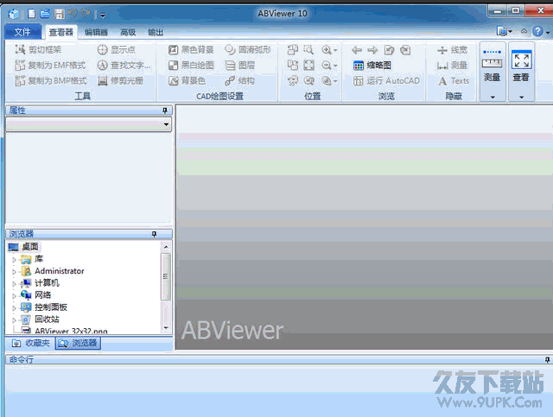Switch to the 高级 ribbon tab
The width and height of the screenshot is (553, 417).
[128, 33]
